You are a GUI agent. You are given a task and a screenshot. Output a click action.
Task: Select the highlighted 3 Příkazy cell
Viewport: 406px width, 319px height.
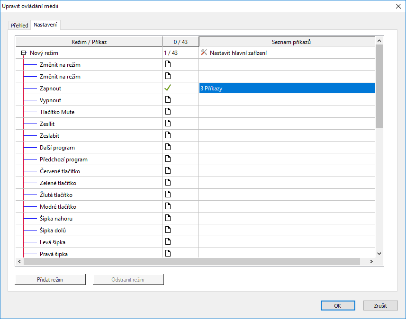(287, 89)
